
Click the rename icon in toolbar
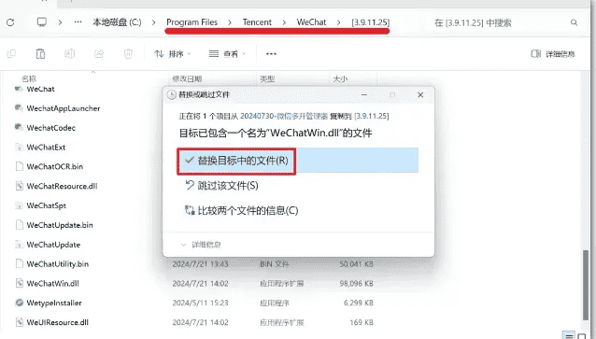69,54
